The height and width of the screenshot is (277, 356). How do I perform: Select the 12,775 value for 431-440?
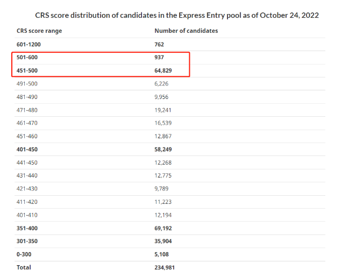pos(163,175)
